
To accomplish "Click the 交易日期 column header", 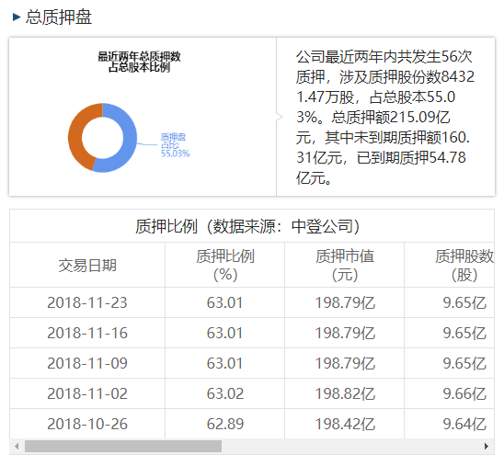I will (87, 266).
